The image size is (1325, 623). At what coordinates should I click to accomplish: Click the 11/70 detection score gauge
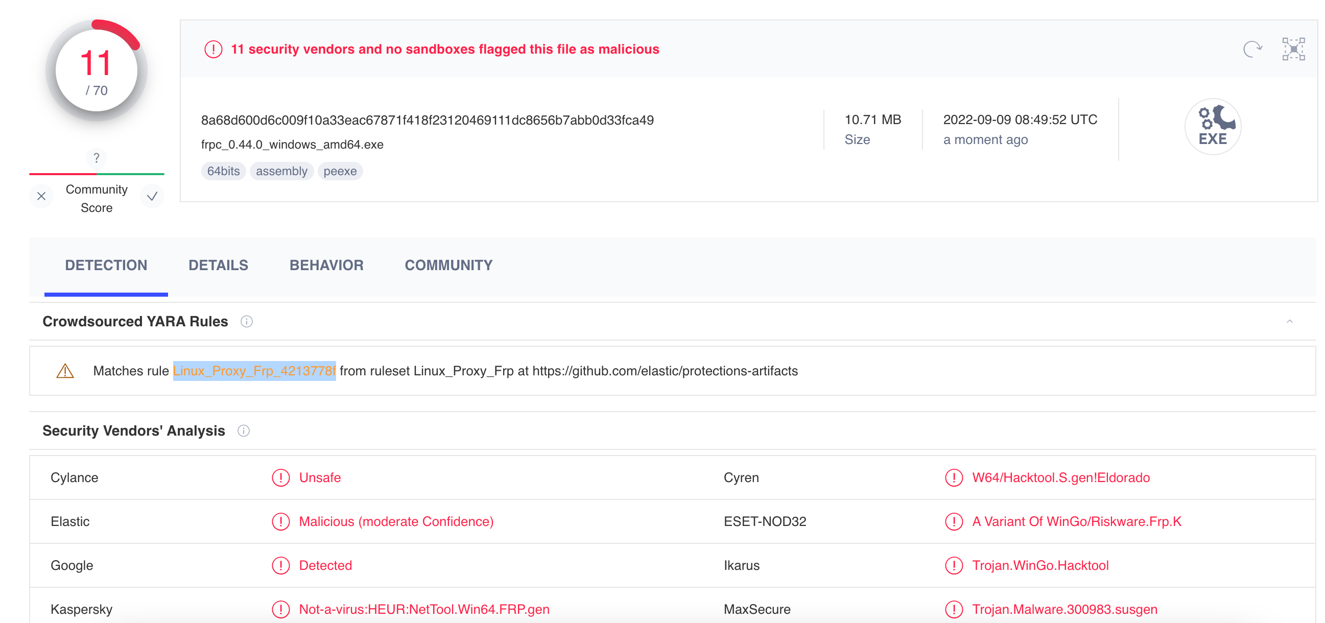[x=96, y=71]
